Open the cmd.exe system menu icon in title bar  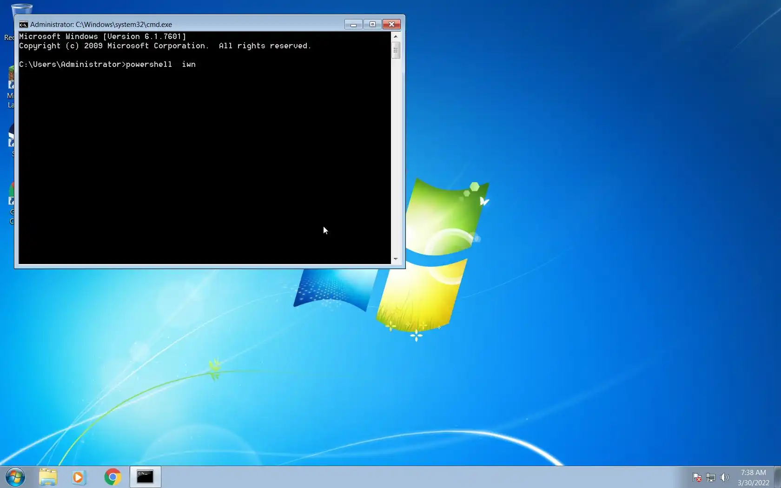point(23,25)
